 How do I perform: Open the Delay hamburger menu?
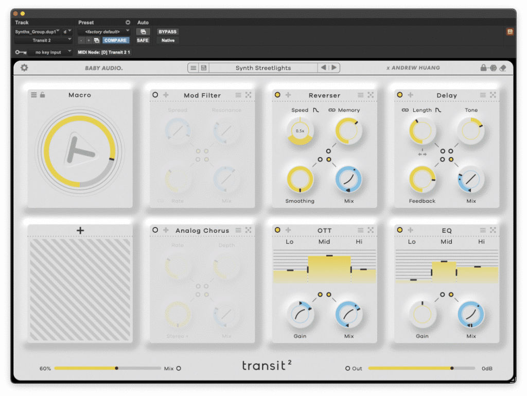(x=483, y=95)
